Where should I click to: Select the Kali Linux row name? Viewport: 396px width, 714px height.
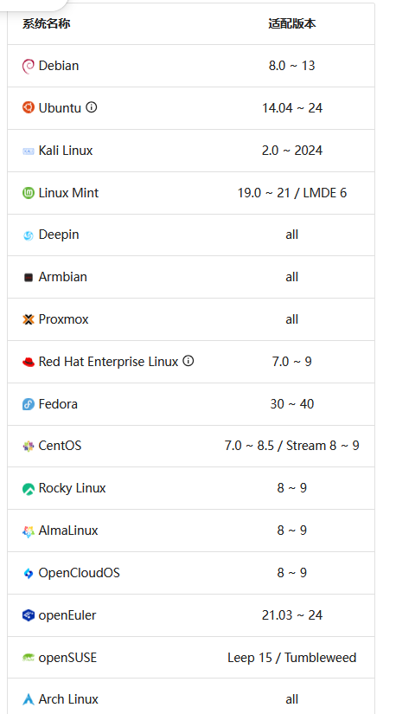point(66,151)
